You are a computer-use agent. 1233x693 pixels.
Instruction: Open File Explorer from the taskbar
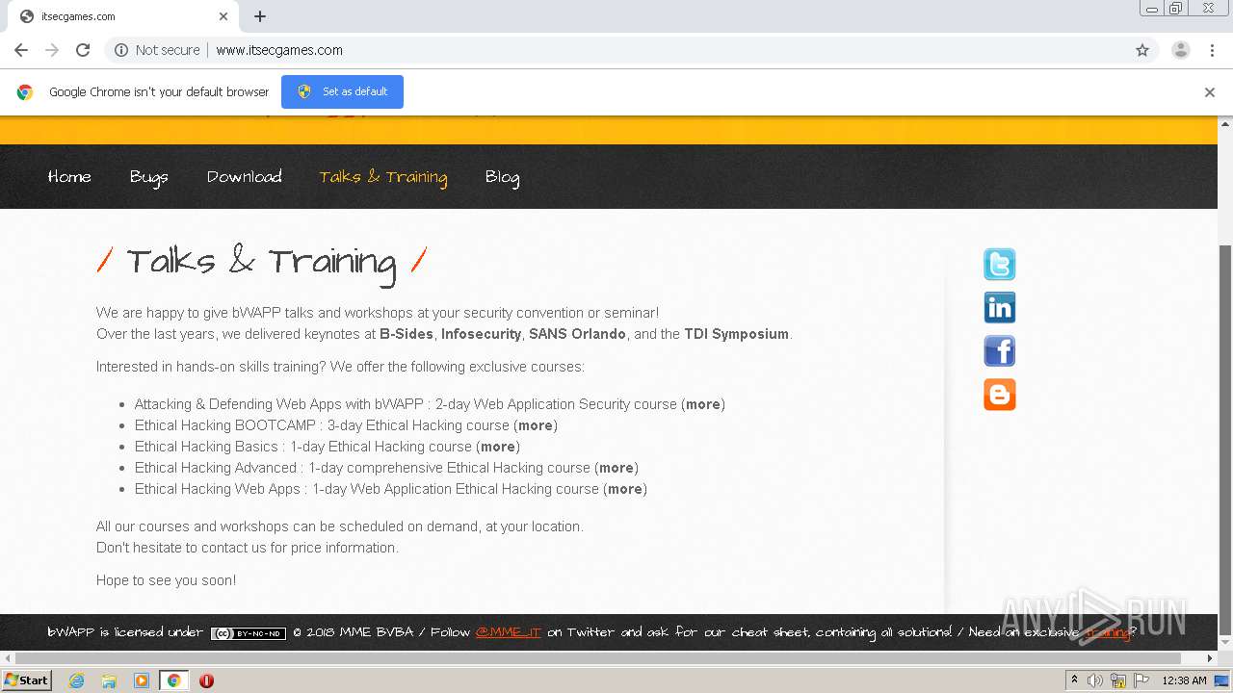tap(109, 680)
